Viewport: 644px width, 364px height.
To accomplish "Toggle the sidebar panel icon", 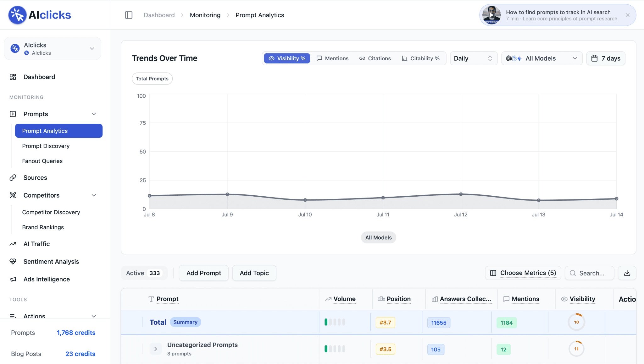I will click(x=129, y=15).
